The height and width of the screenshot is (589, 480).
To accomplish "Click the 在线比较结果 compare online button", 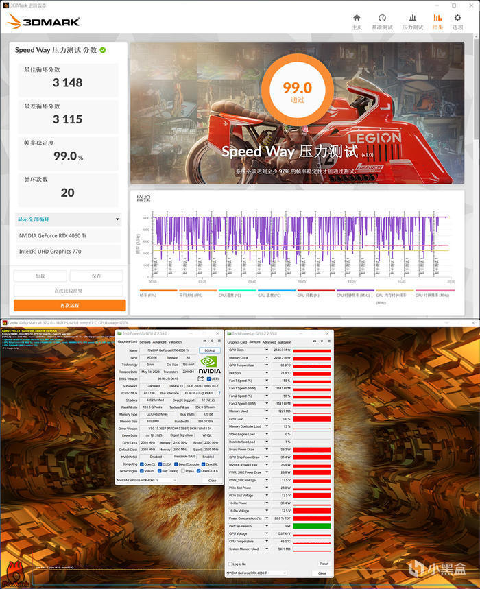I will click(x=69, y=291).
